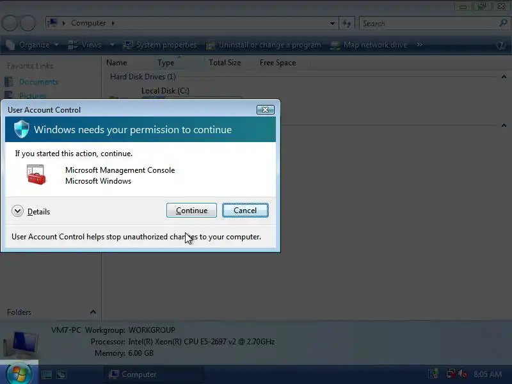Select Local Disk (C:) drive
Viewport: 512px width, 384px height.
(x=165, y=91)
